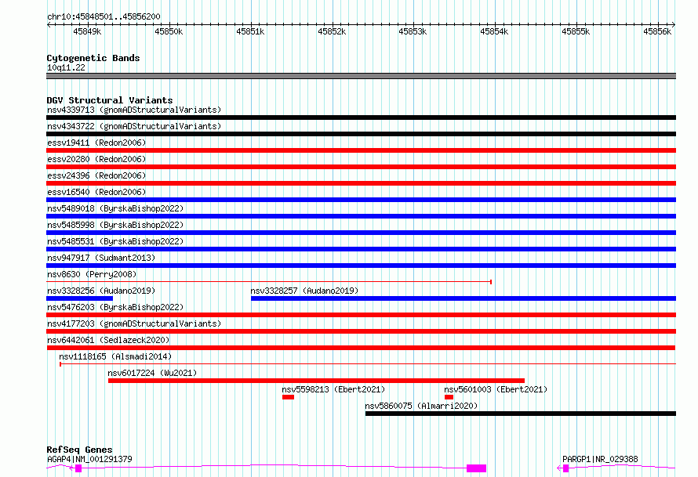The height and width of the screenshot is (477, 698).
Task: Click the black bar for nsv5860075
Action: point(521,414)
